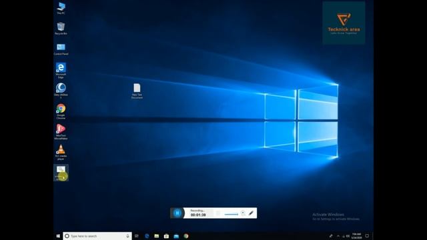This screenshot has width=427, height=240.
Task: Select the Microsoft Edge desktop shortcut
Action: point(61,71)
